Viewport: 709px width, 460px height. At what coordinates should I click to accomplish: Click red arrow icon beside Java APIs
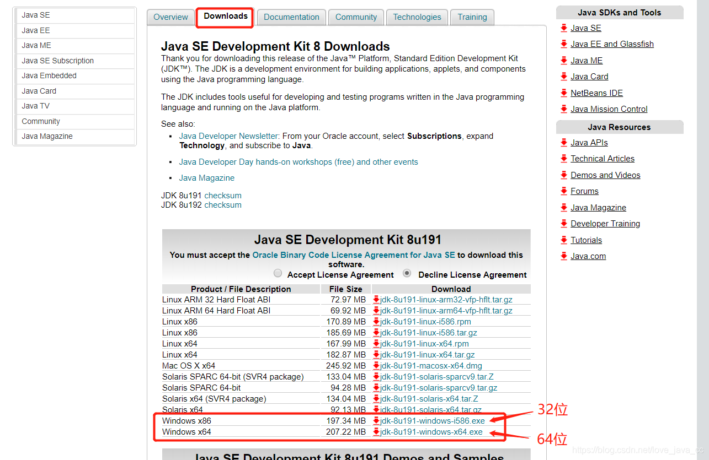click(563, 142)
